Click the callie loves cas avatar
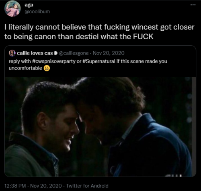The width and height of the screenshot is (201, 191). tap(12, 53)
